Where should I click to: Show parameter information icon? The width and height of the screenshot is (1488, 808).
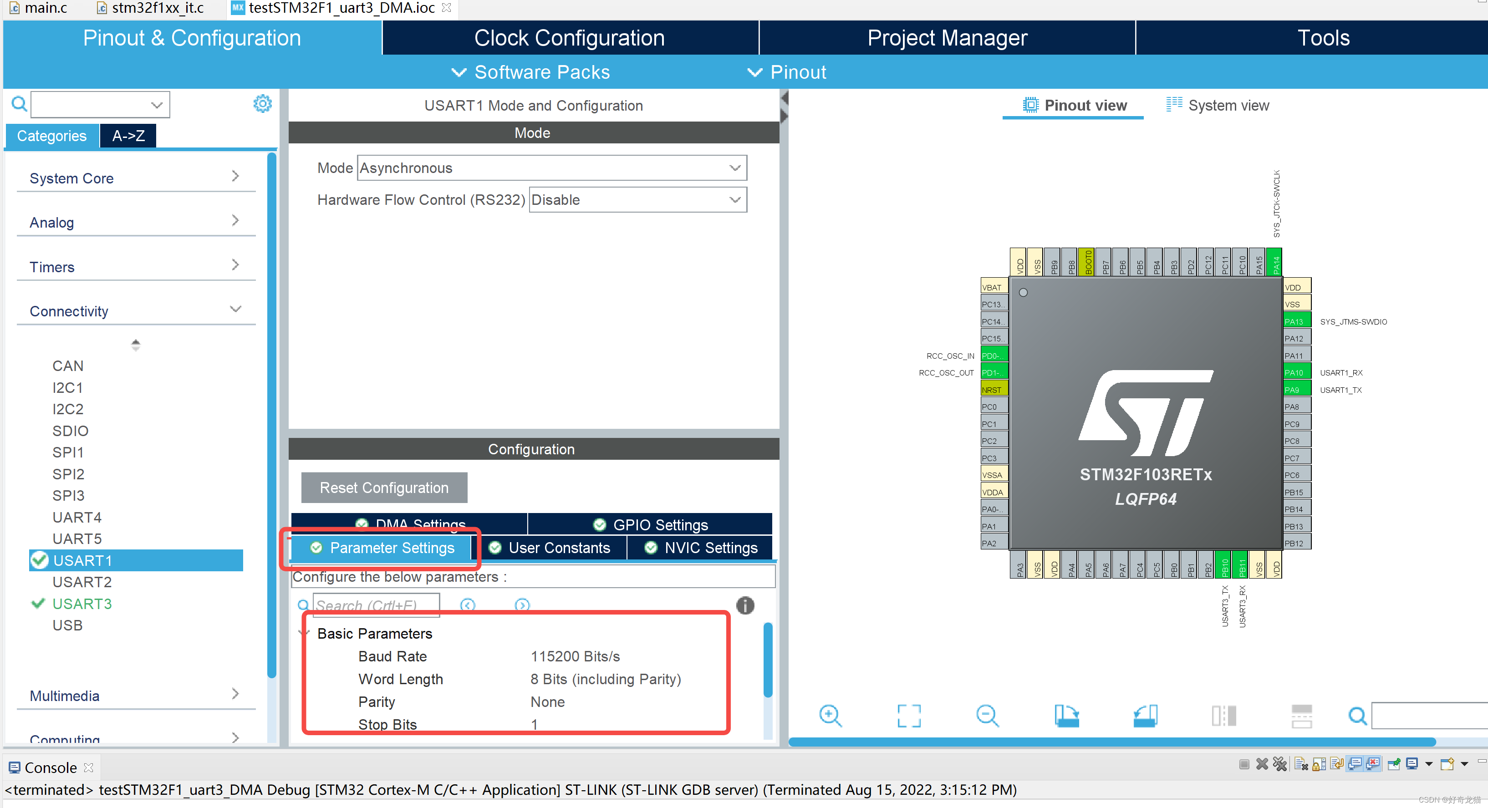744,605
